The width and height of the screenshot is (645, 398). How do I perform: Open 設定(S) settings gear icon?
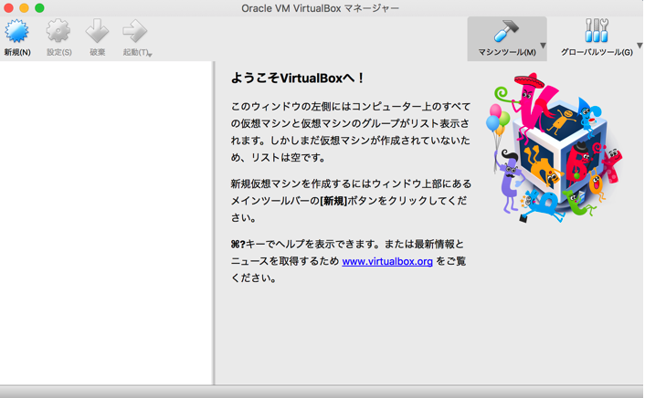click(x=58, y=31)
